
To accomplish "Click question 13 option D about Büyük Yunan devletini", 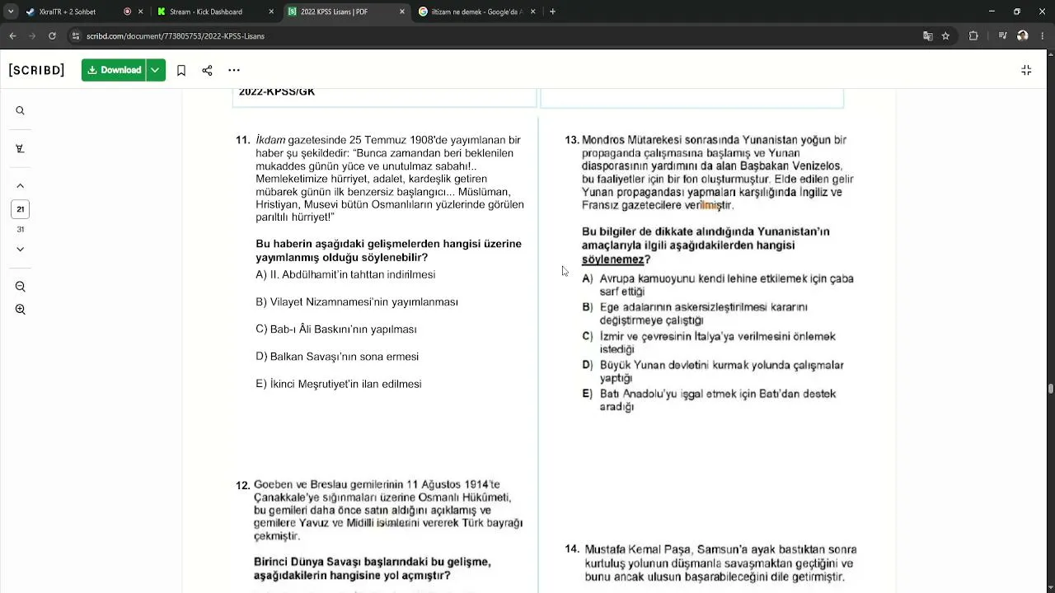I will pyautogui.click(x=713, y=371).
